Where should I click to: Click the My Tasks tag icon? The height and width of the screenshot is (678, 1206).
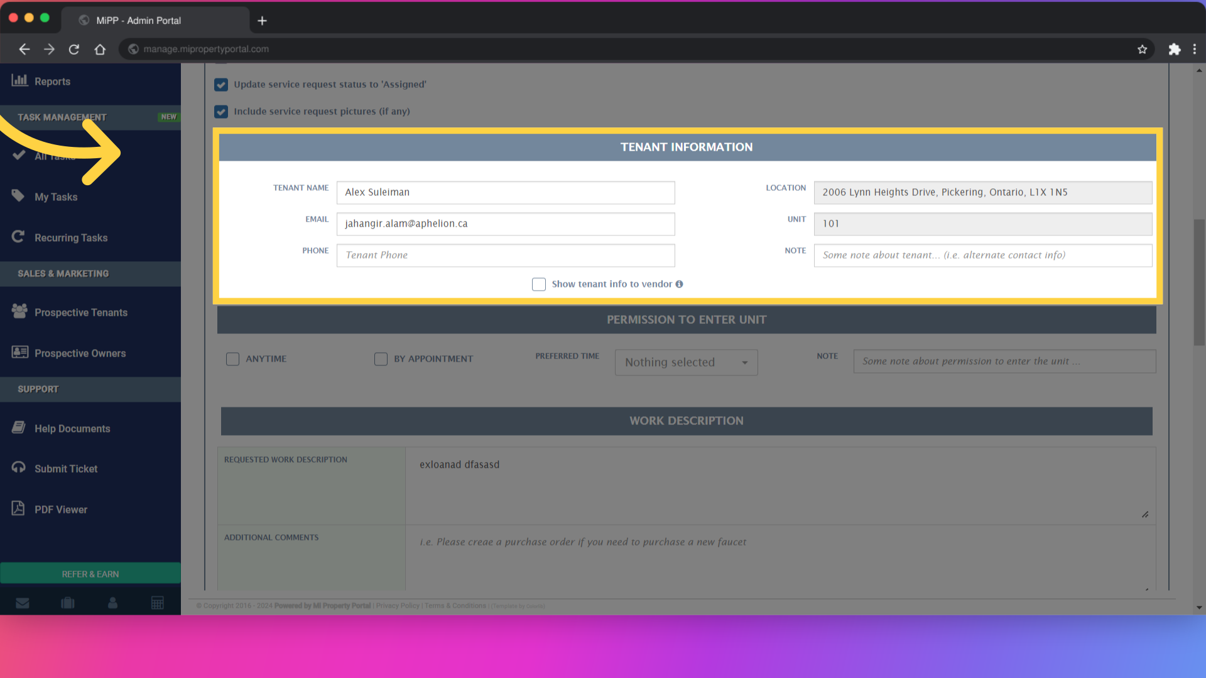[x=19, y=196]
